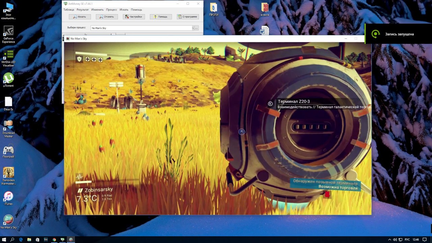Expand the process selection dropdown arrow
The image size is (432, 243).
click(x=193, y=28)
